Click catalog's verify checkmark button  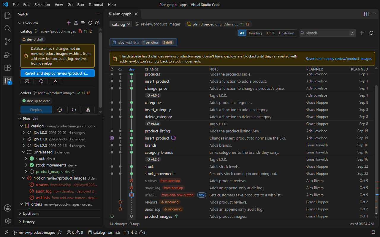tap(27, 81)
